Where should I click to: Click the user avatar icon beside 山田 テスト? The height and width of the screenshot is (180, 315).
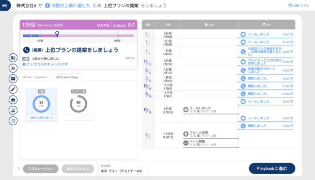[x=290, y=5]
